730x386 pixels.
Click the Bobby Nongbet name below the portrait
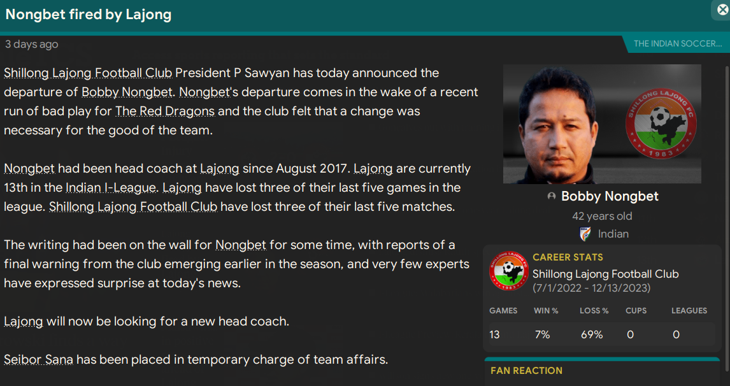tap(610, 196)
